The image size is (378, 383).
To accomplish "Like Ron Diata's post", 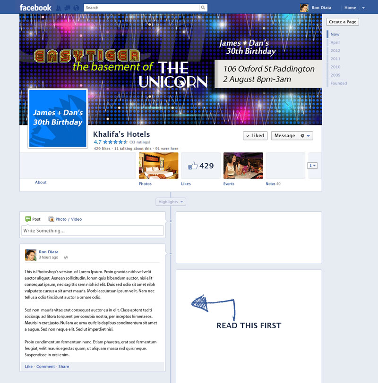I will 29,366.
